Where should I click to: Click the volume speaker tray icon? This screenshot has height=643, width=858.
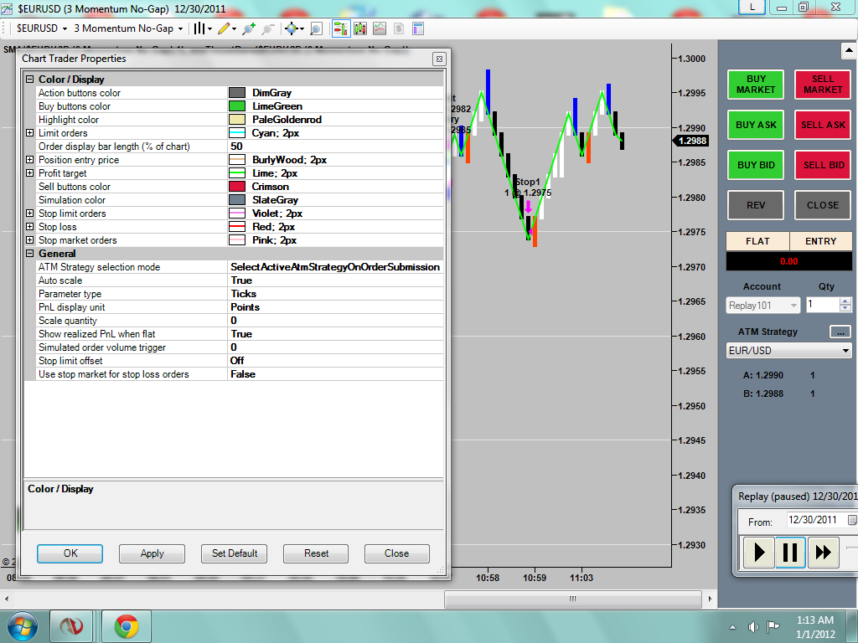[x=753, y=626]
